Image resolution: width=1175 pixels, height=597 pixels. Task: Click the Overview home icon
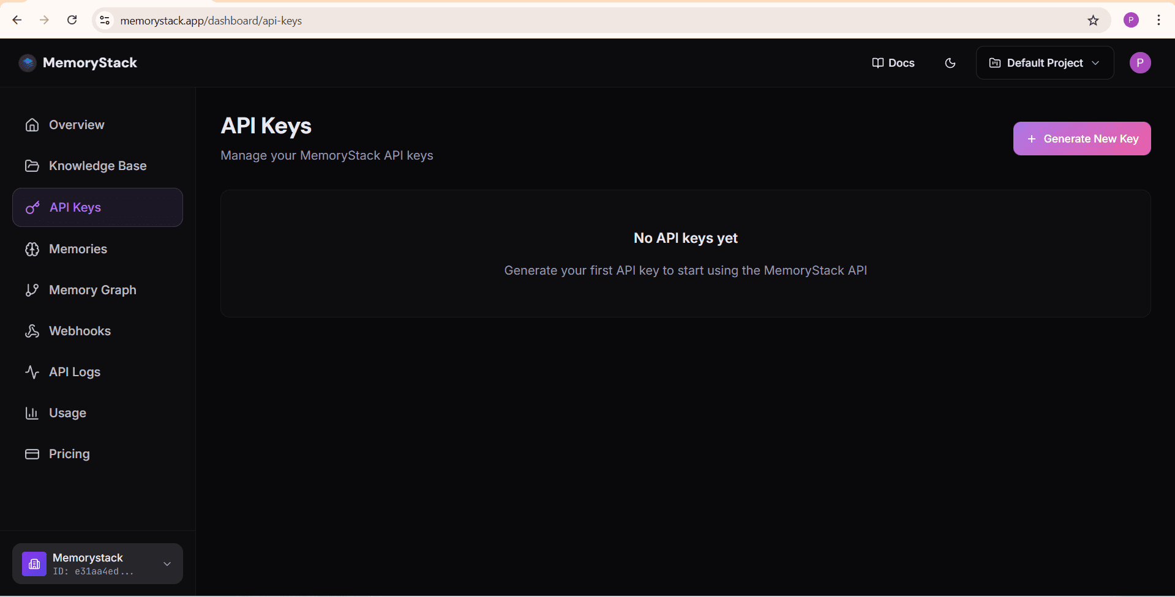(x=32, y=125)
